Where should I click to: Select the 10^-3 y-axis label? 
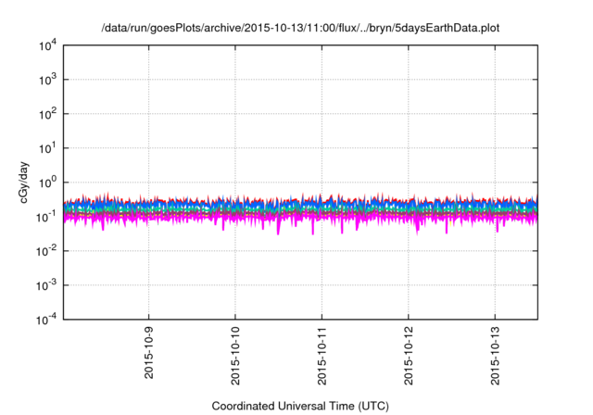point(47,286)
